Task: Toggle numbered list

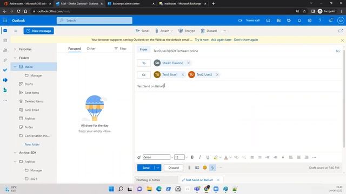Action: tap(259, 157)
